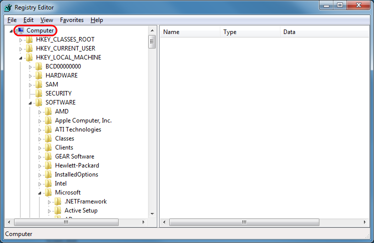Collapse the SOFTWARE key
The width and height of the screenshot is (374, 243).
click(30, 103)
